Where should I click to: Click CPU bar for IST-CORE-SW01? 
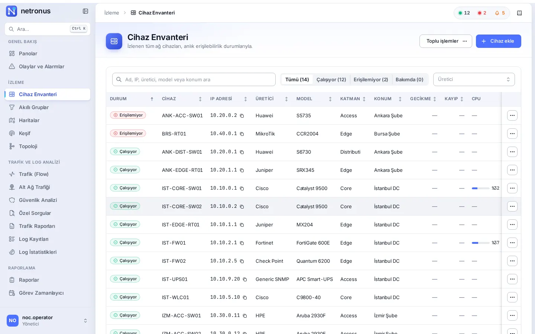point(481,189)
